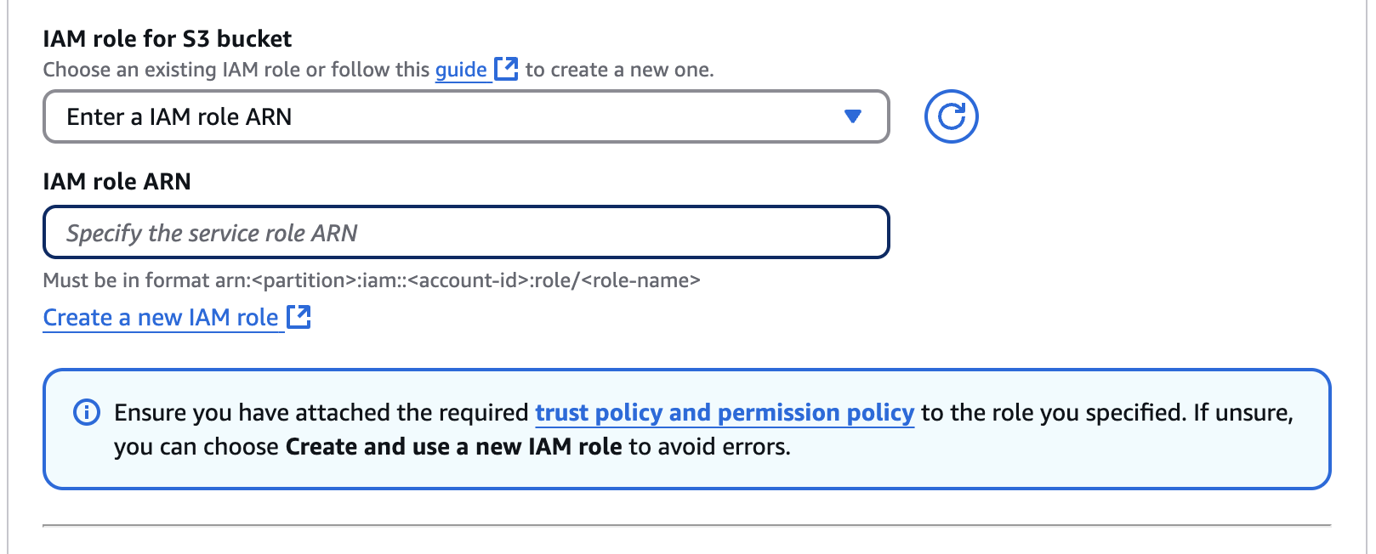Click the 'to avoid errors.' text
Screen dimensions: 1376x554
709,447
